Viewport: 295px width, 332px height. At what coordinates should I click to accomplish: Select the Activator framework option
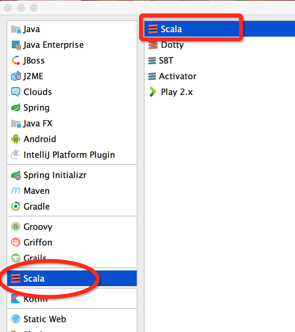click(x=178, y=76)
